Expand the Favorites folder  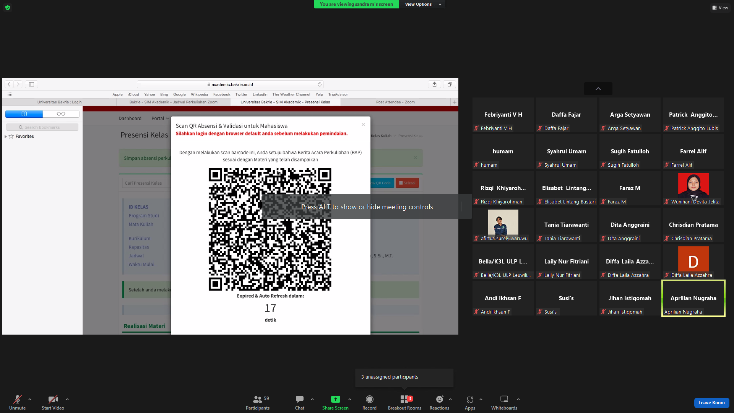6,137
